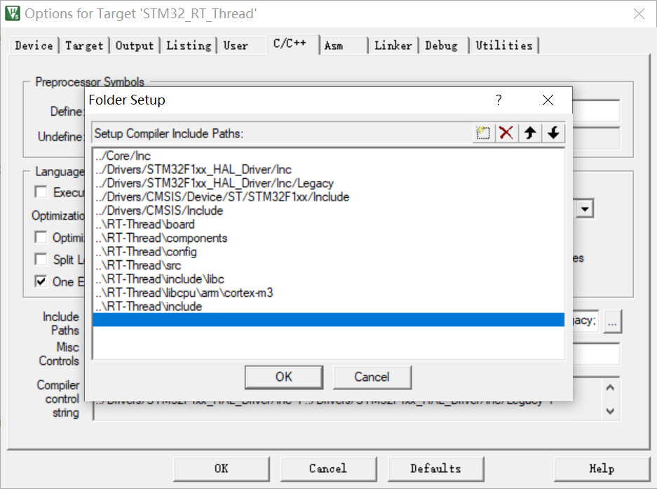Toggle the Optimize for Time checkbox
Screen dimensions: 657x489
click(x=41, y=237)
